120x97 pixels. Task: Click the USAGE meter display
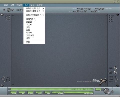click(13, 92)
